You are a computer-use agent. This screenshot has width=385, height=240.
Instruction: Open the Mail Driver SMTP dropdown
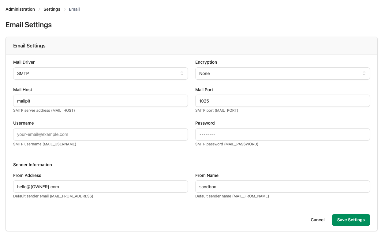(100, 73)
